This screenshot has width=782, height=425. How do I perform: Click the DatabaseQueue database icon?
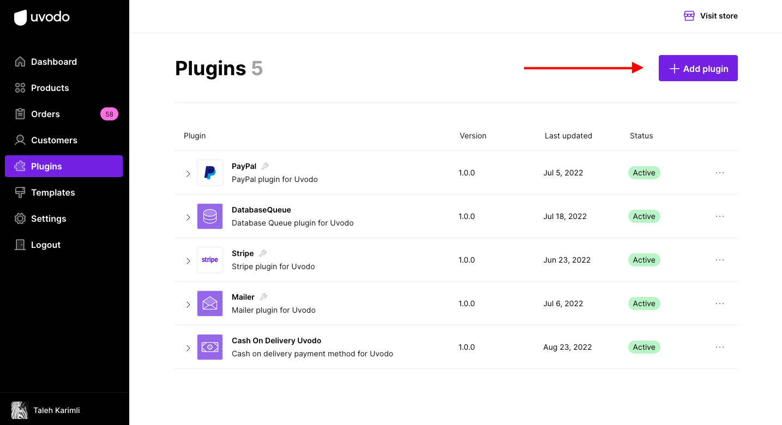(x=210, y=216)
